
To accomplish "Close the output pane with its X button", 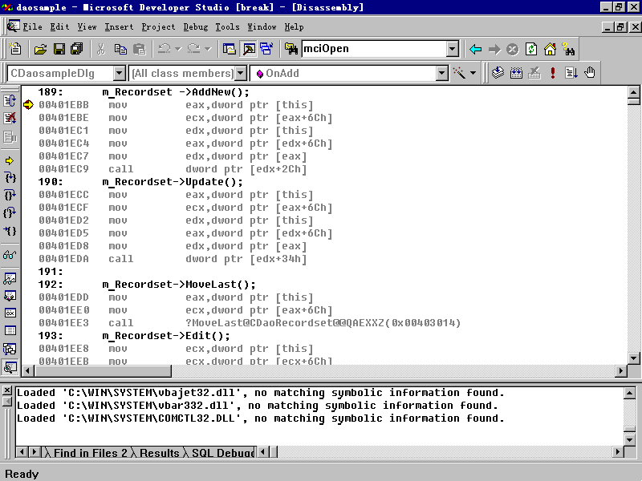I will [7, 390].
